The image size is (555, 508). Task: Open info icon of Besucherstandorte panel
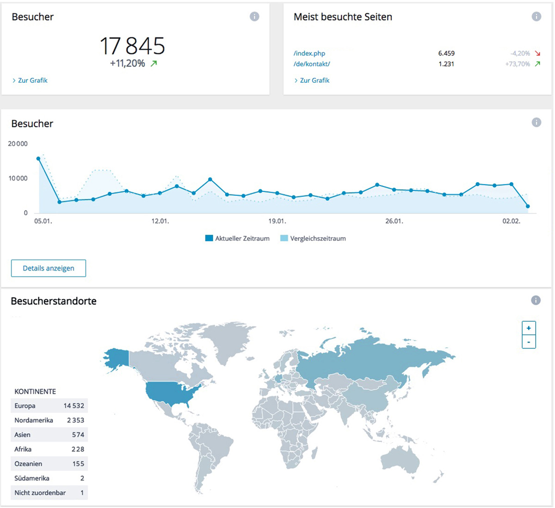tap(536, 301)
